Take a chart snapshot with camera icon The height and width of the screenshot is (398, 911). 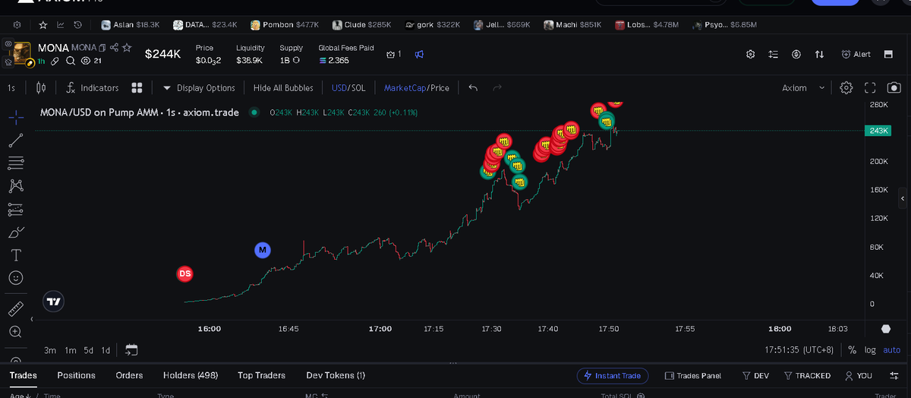click(x=894, y=88)
